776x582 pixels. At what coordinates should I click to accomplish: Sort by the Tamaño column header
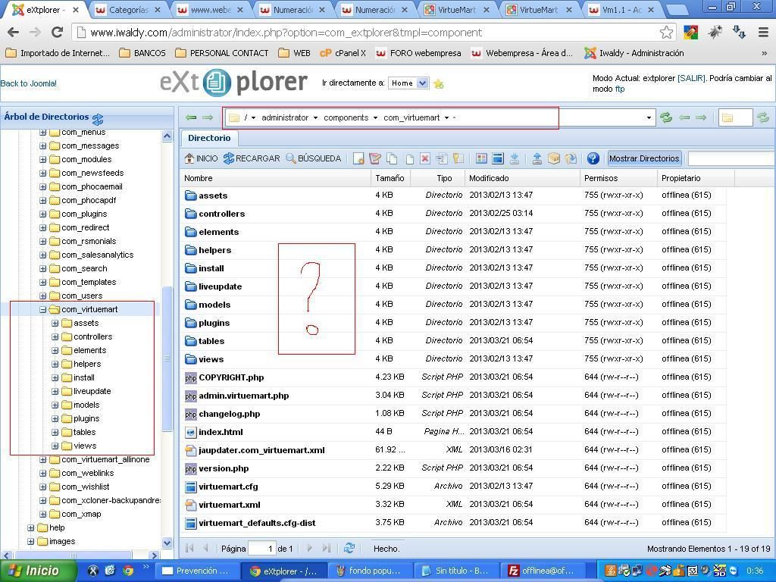click(x=390, y=178)
